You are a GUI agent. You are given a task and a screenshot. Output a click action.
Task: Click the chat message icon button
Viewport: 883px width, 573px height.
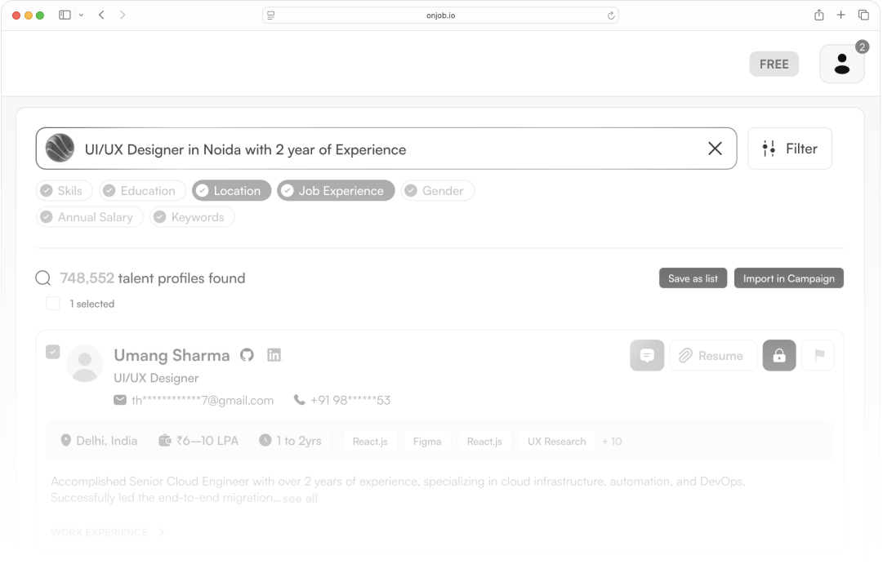pos(647,356)
